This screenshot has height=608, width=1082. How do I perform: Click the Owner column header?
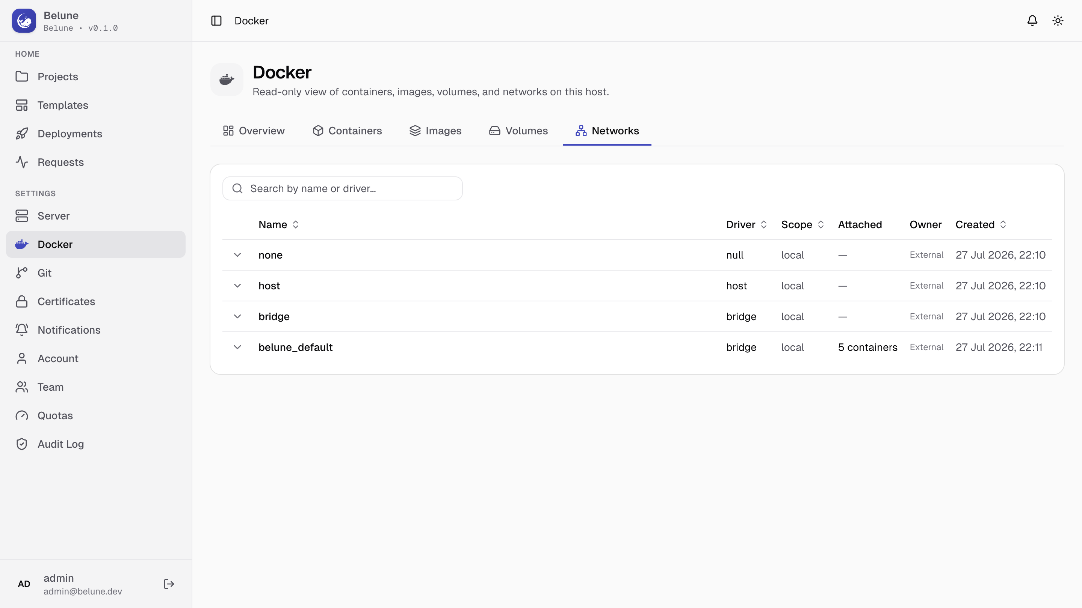click(925, 224)
